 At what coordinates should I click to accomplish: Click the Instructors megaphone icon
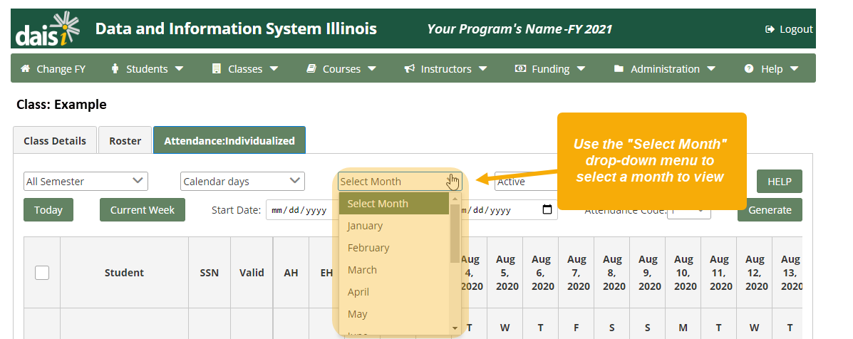tap(410, 69)
